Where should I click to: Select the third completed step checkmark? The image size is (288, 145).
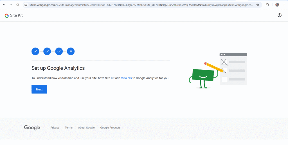(59, 52)
